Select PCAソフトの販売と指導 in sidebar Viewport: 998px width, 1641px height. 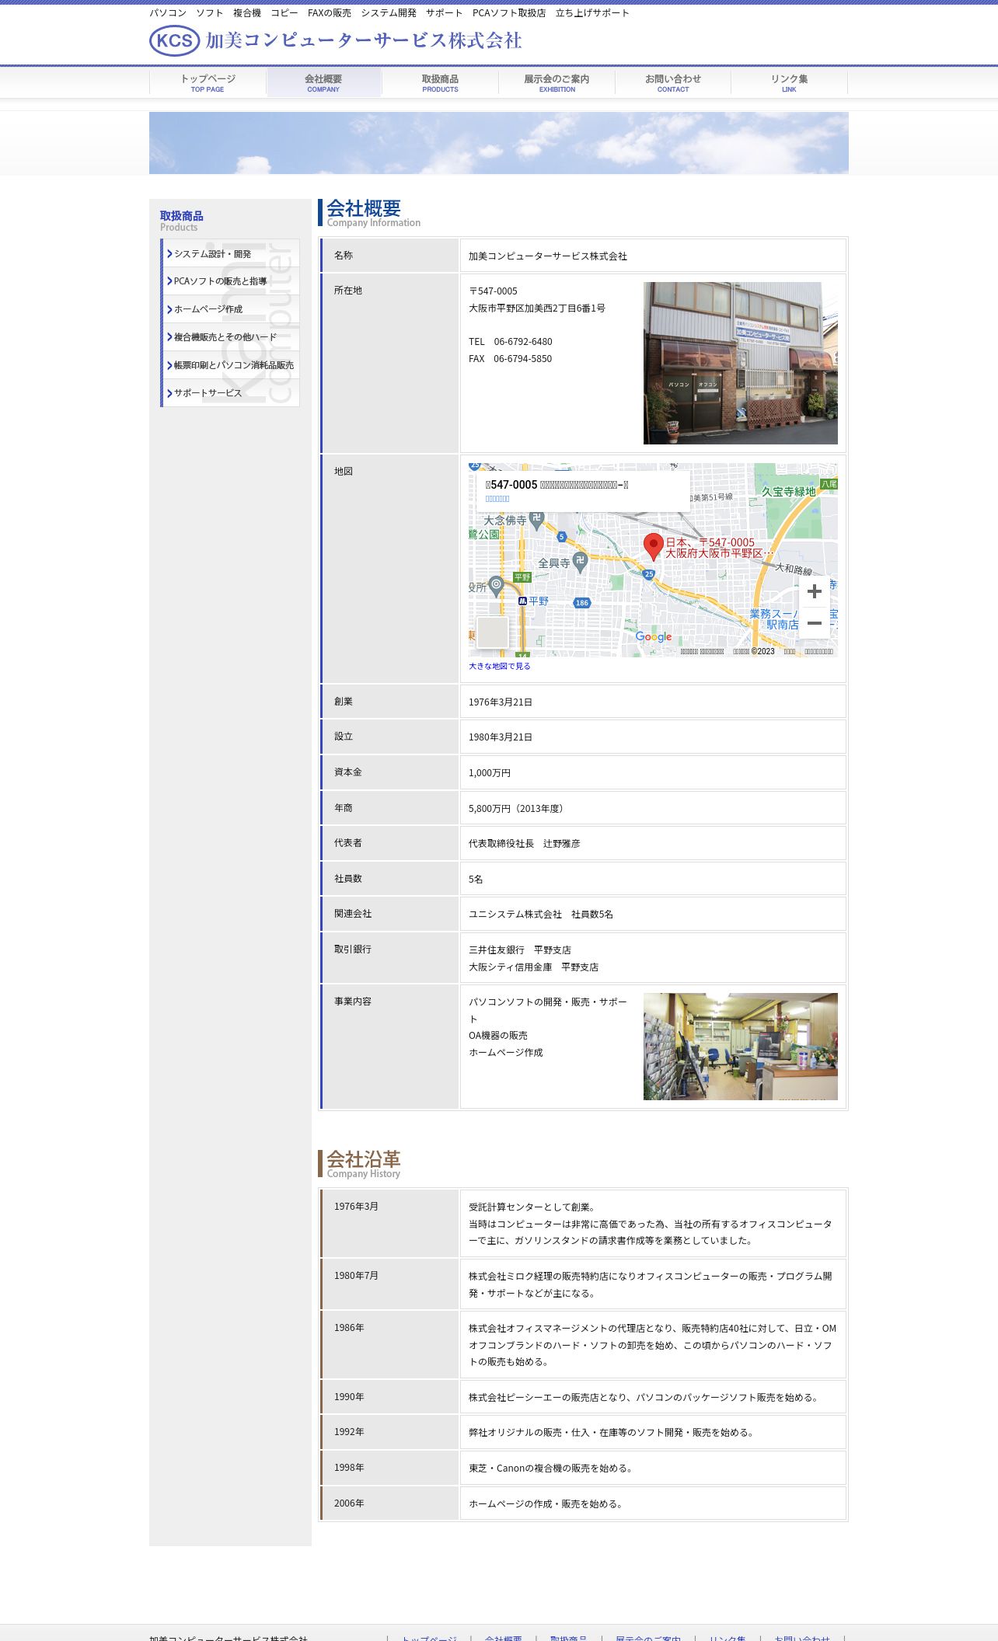(231, 281)
